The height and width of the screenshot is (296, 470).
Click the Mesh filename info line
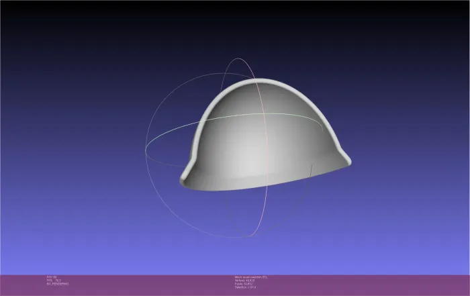(x=251, y=277)
